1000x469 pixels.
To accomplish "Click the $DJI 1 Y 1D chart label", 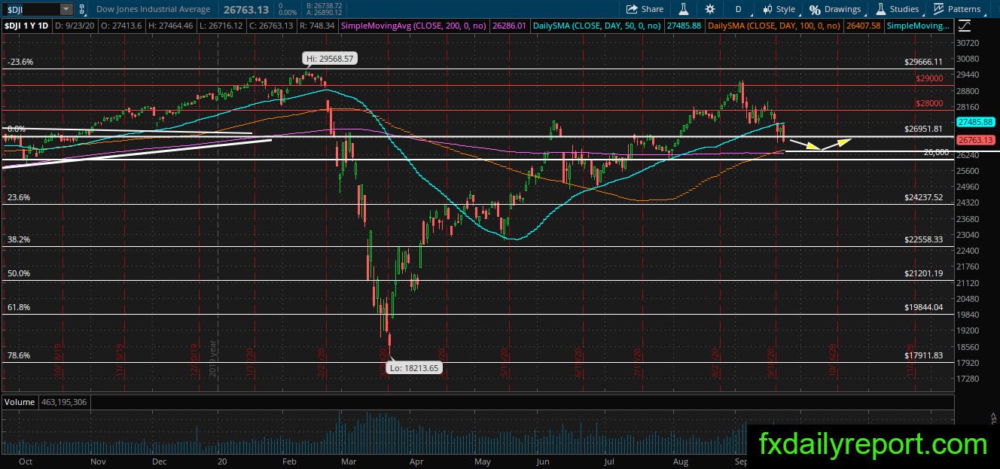I will pyautogui.click(x=25, y=26).
